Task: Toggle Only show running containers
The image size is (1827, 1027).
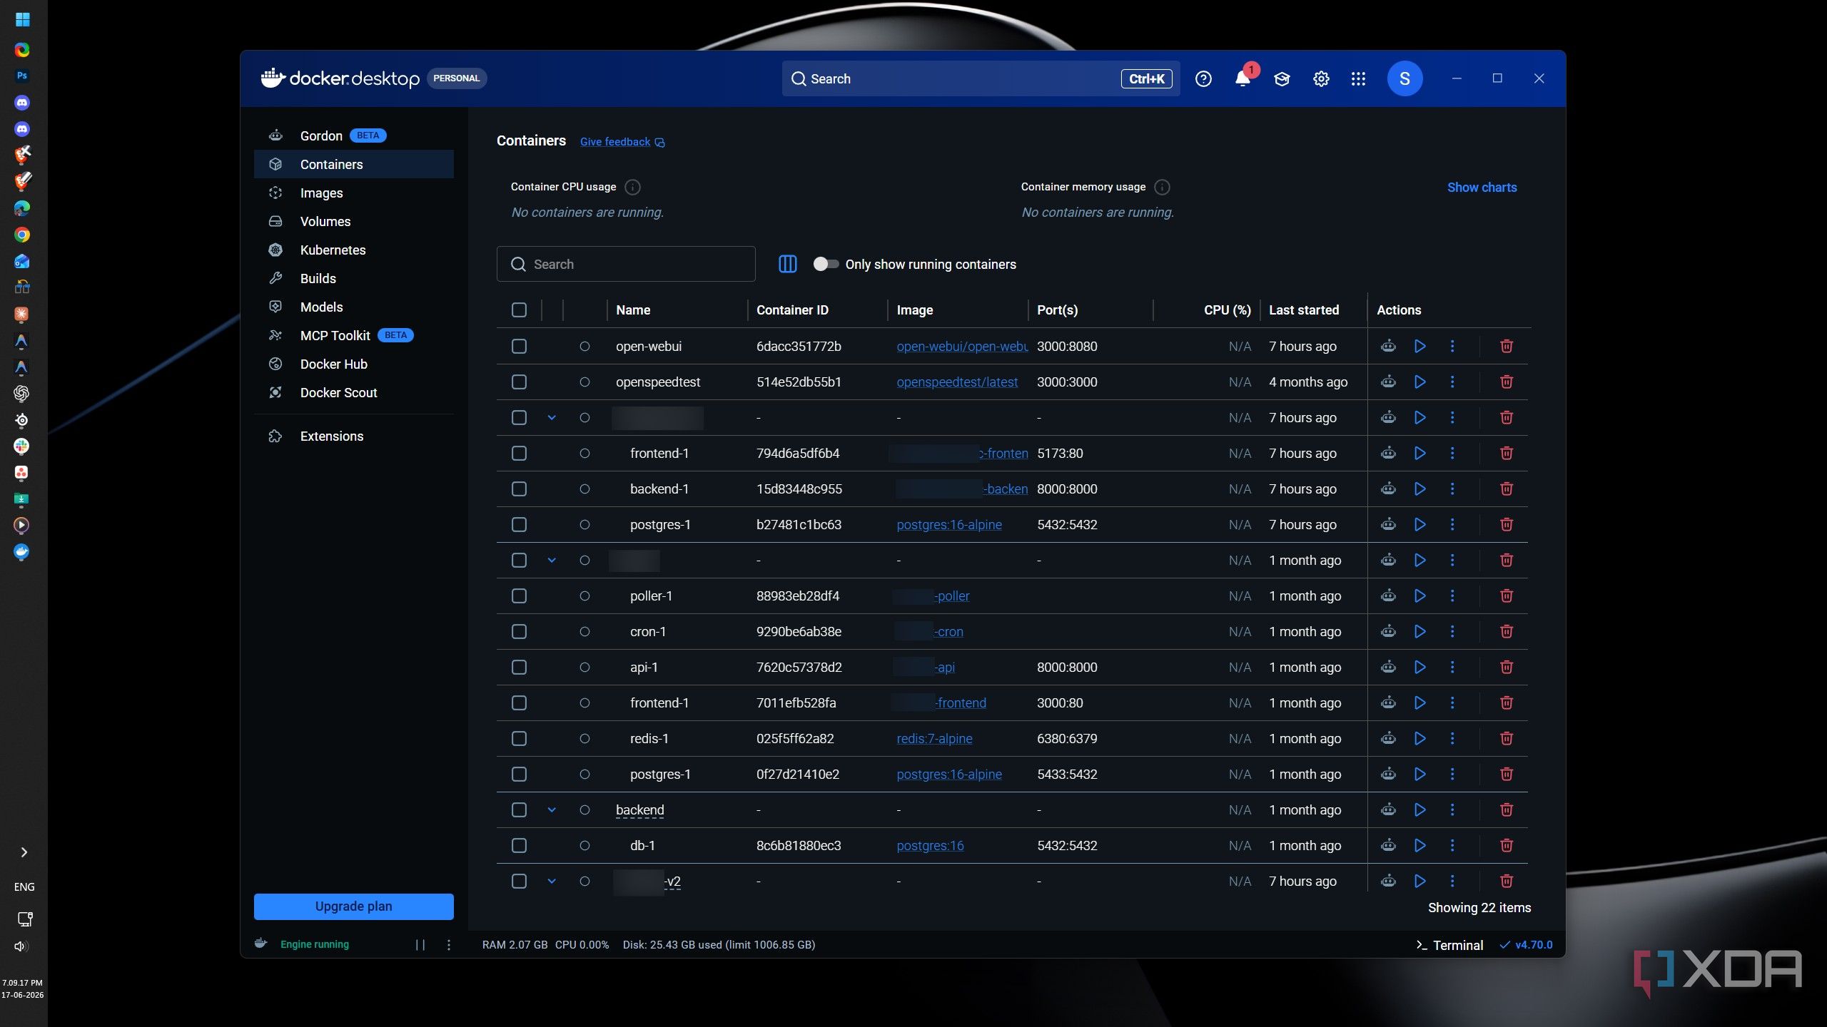Action: [x=826, y=264]
